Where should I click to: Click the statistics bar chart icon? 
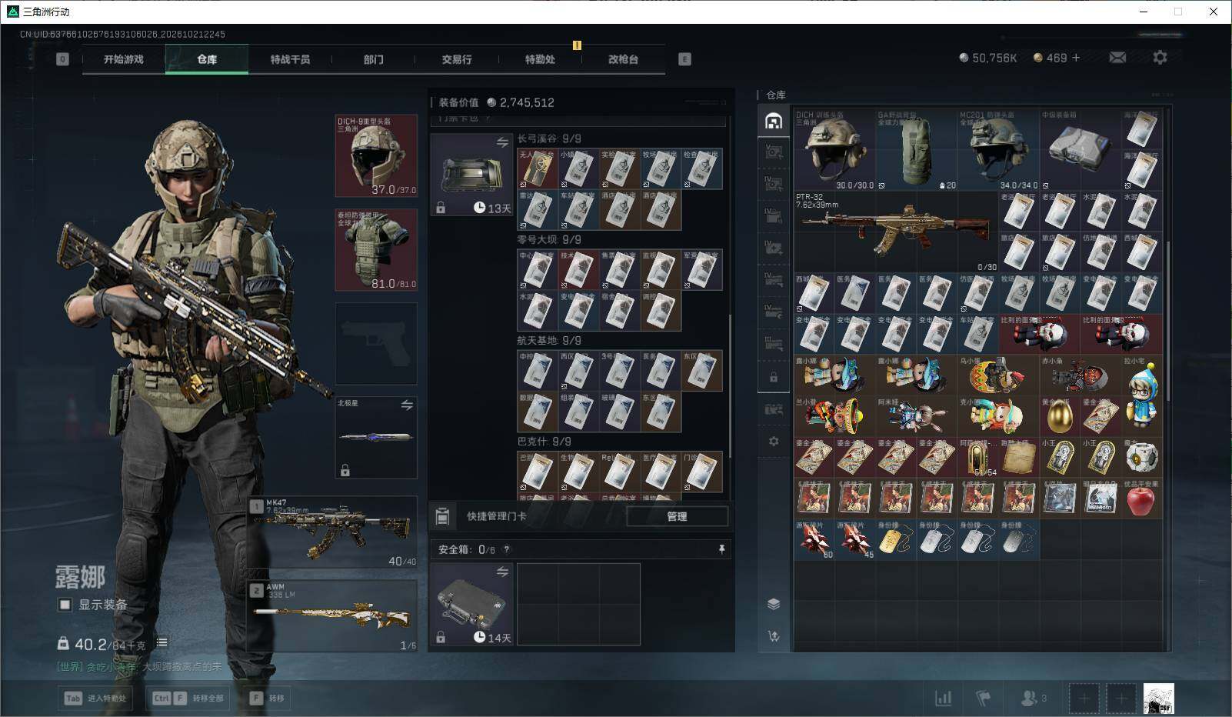[943, 698]
